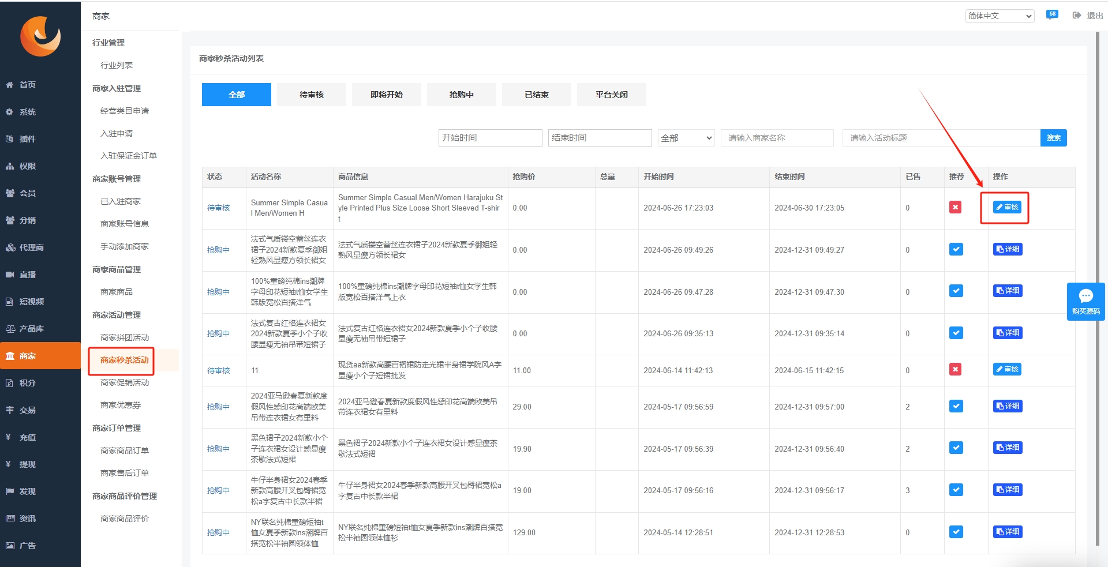
Task: Select the 商家 merchant sidebar item
Action: [40, 356]
